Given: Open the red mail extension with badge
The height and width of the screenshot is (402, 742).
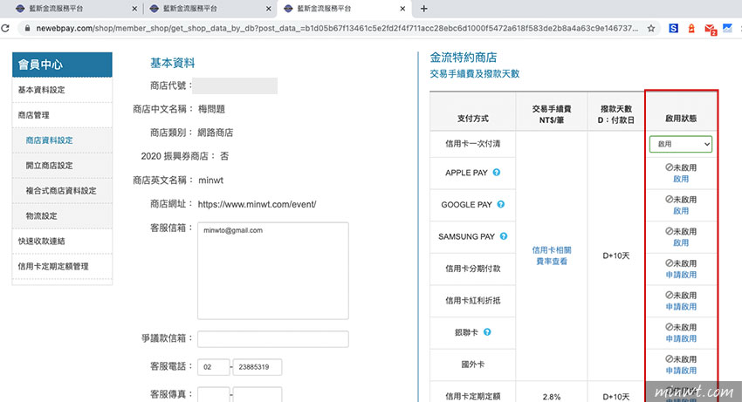Looking at the screenshot, I should (x=710, y=30).
